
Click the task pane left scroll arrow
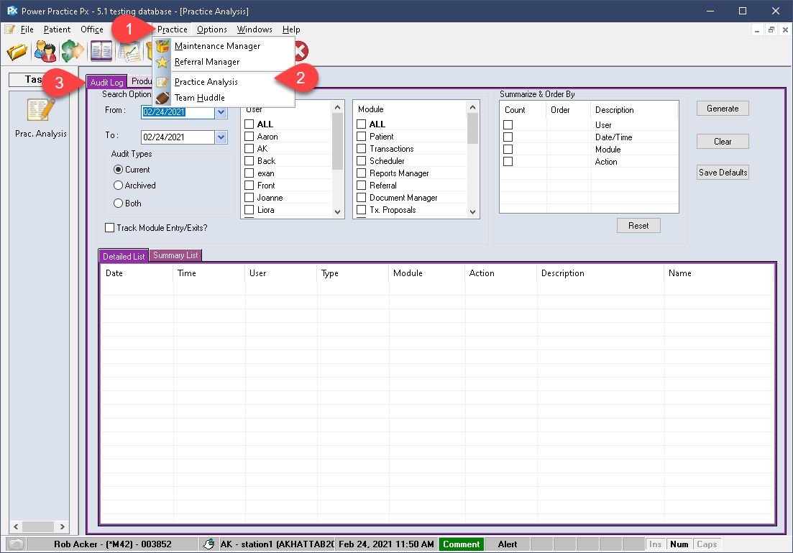coord(16,526)
